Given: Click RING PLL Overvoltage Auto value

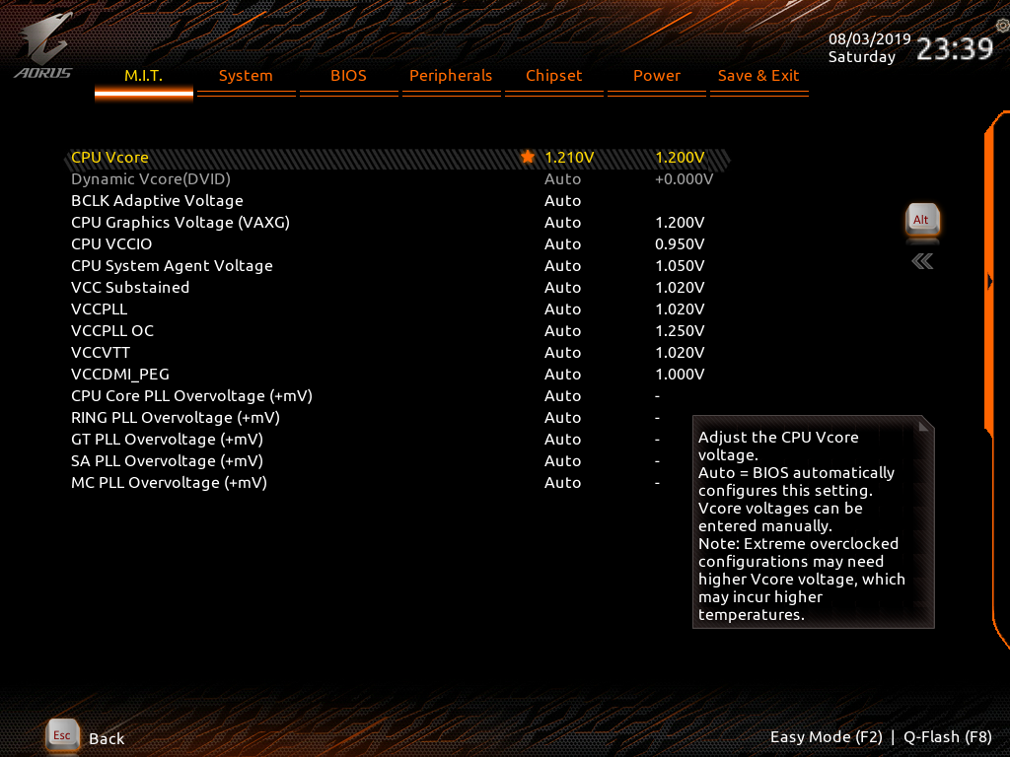Looking at the screenshot, I should [x=562, y=418].
